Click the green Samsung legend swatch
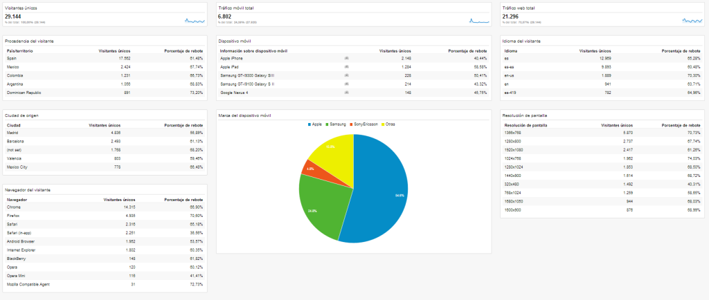This screenshot has height=300, width=709. click(327, 124)
